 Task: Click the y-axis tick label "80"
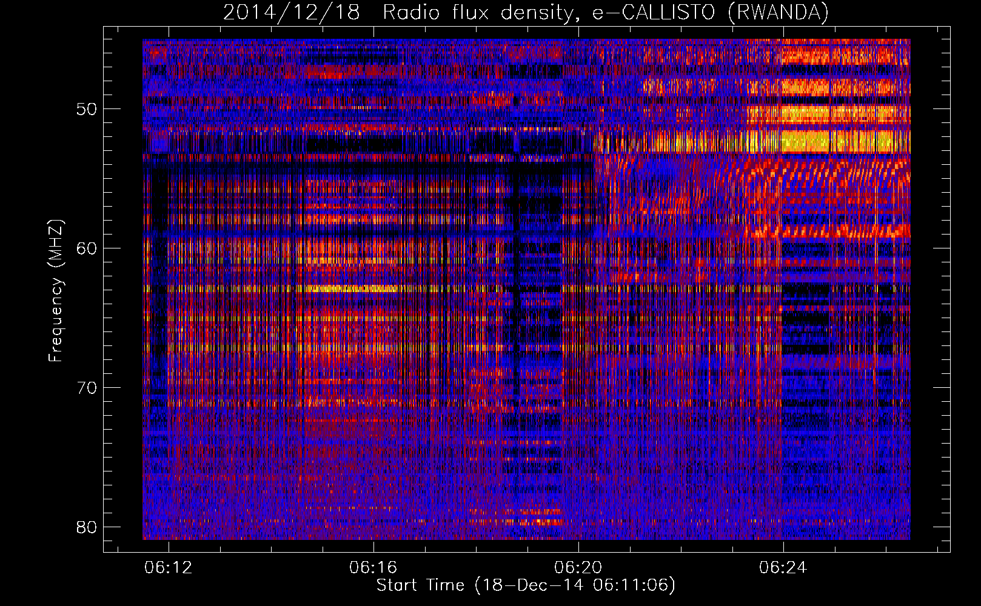pos(87,527)
